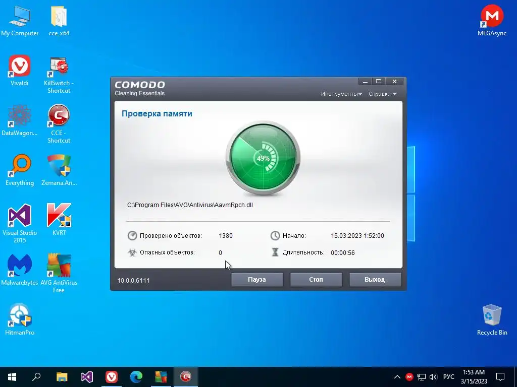Click the version number 10.0.0.6111
Screen dimensions: 517x387
[133, 280]
